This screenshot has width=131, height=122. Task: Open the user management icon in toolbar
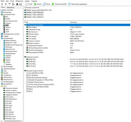point(17,4)
